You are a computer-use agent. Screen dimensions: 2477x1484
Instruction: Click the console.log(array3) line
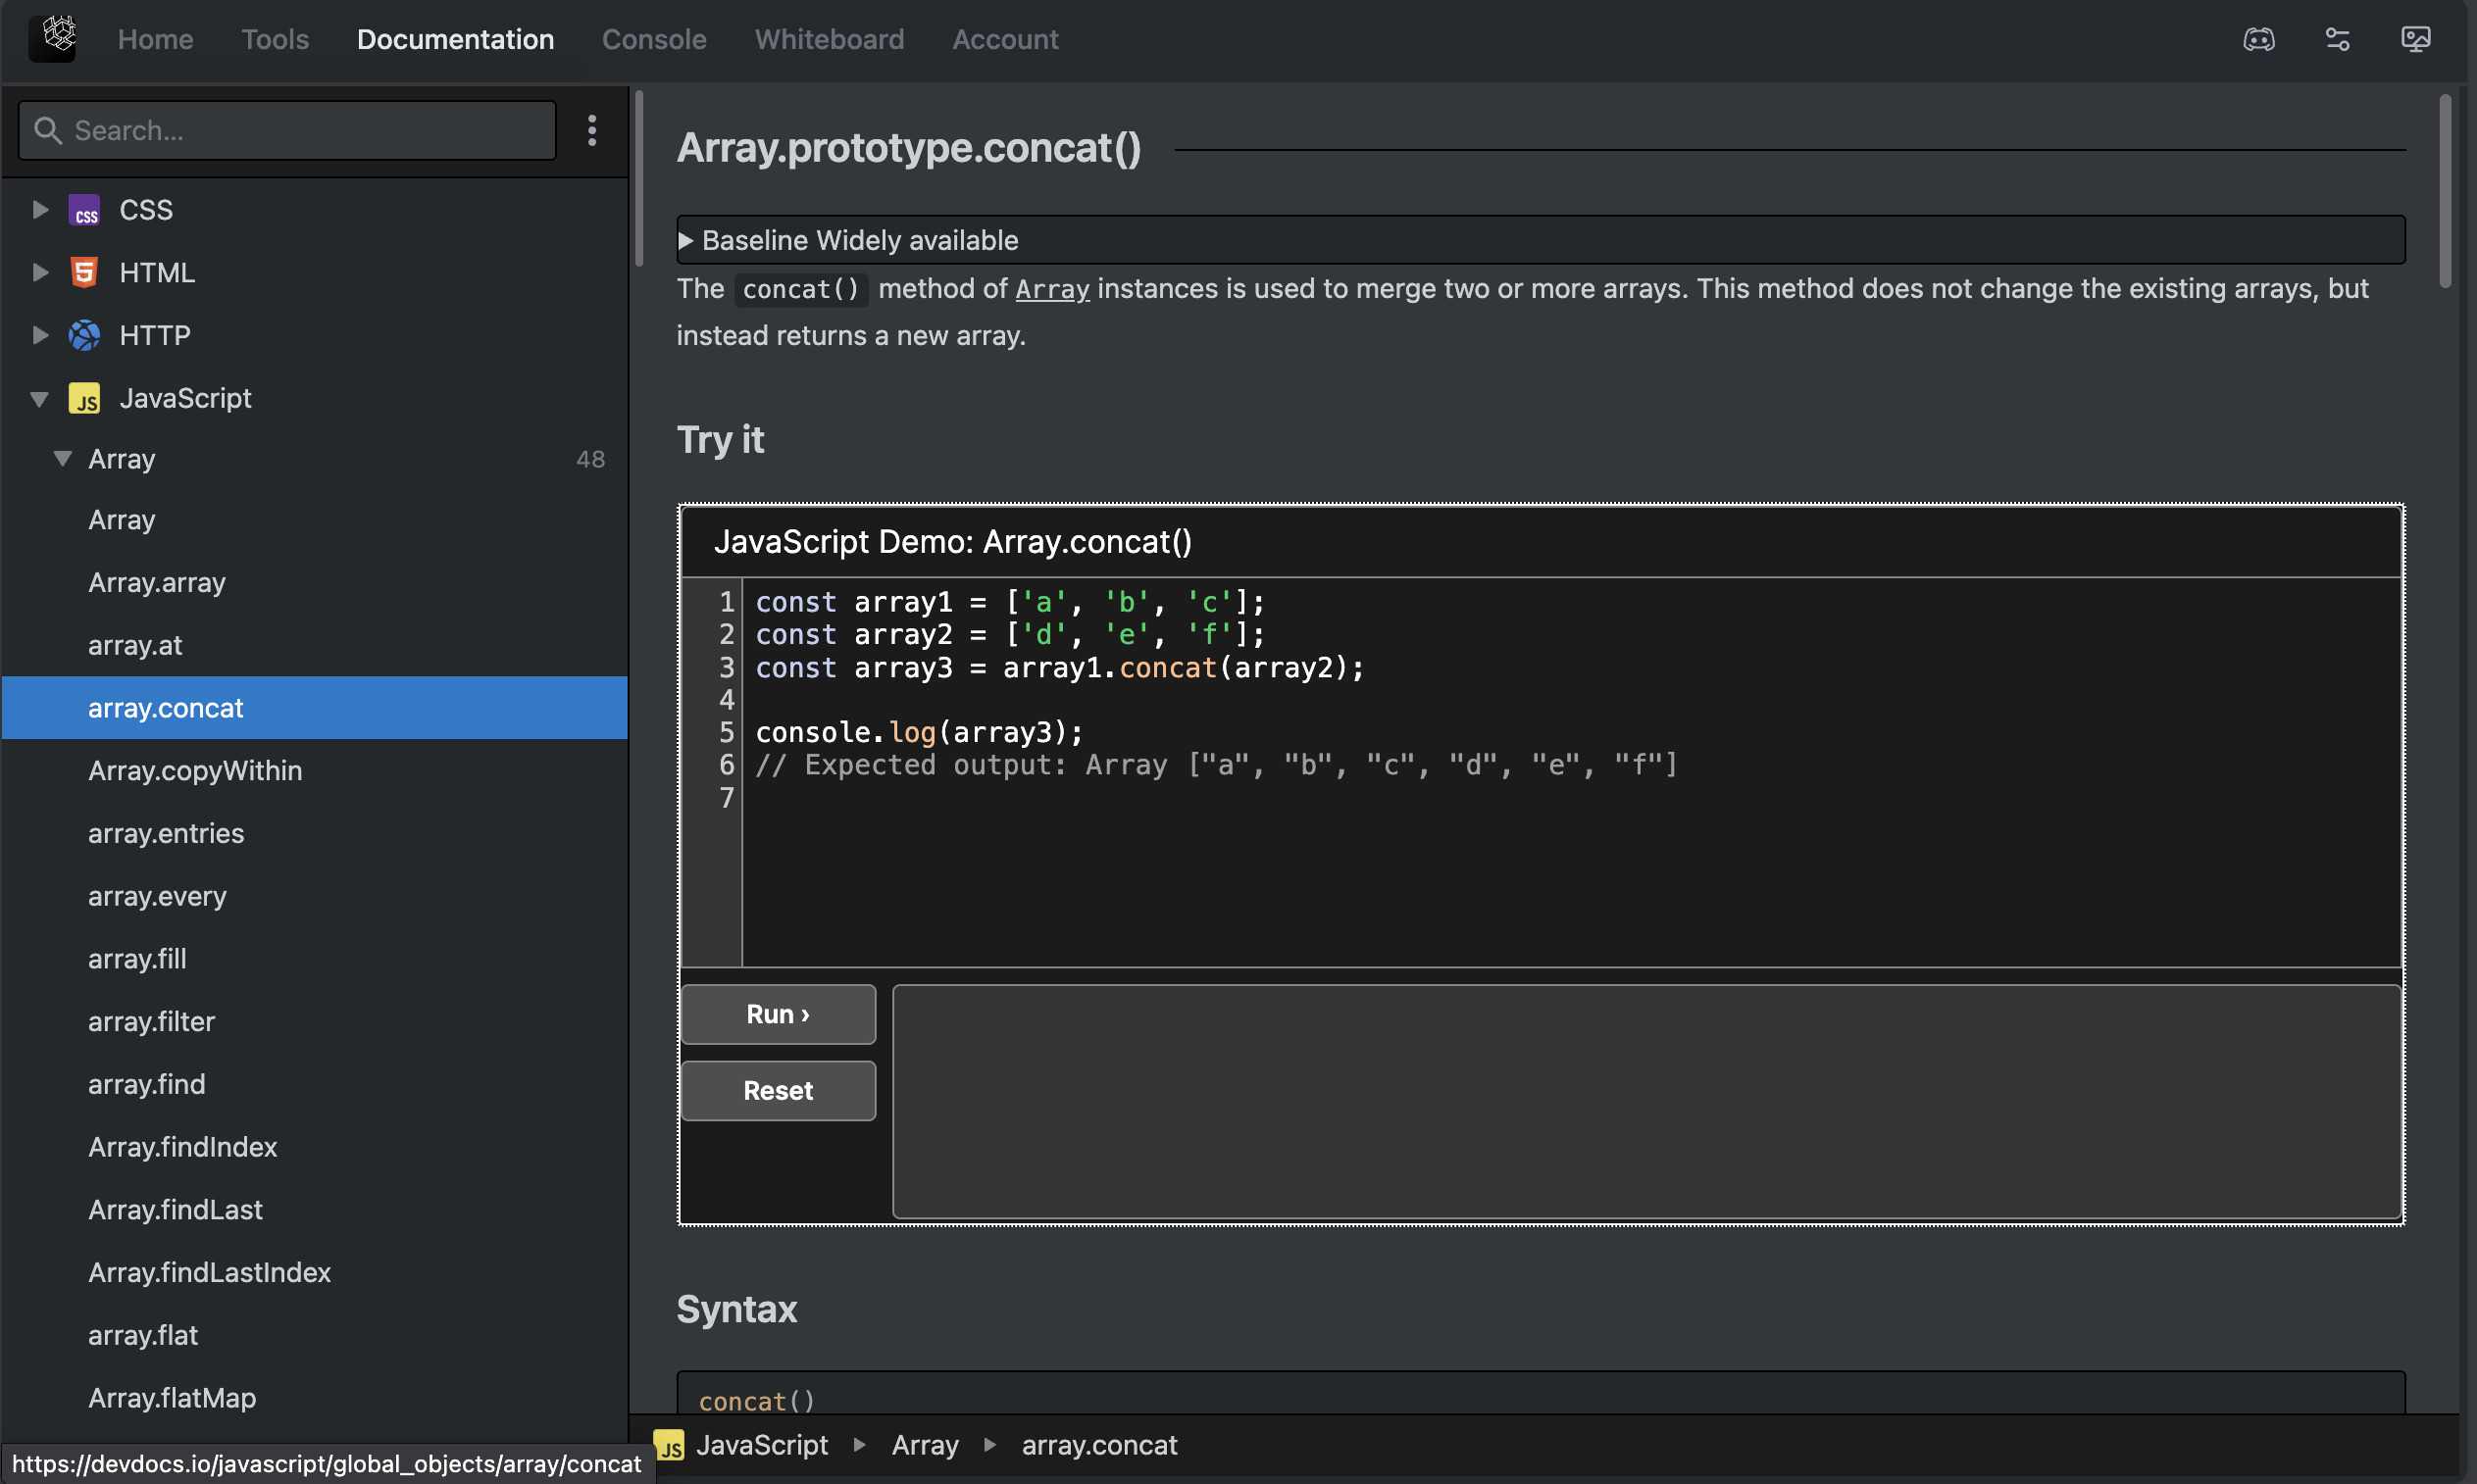coord(919,733)
